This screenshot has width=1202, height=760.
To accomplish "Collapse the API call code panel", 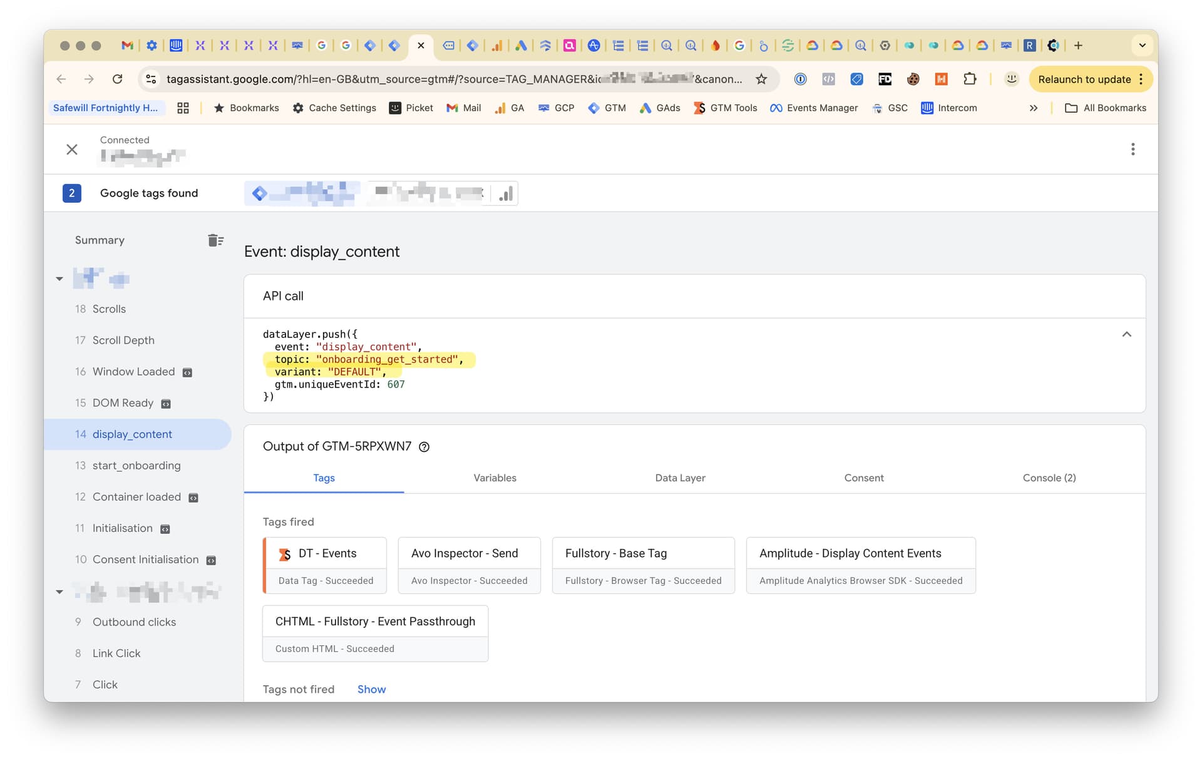I will (1126, 334).
